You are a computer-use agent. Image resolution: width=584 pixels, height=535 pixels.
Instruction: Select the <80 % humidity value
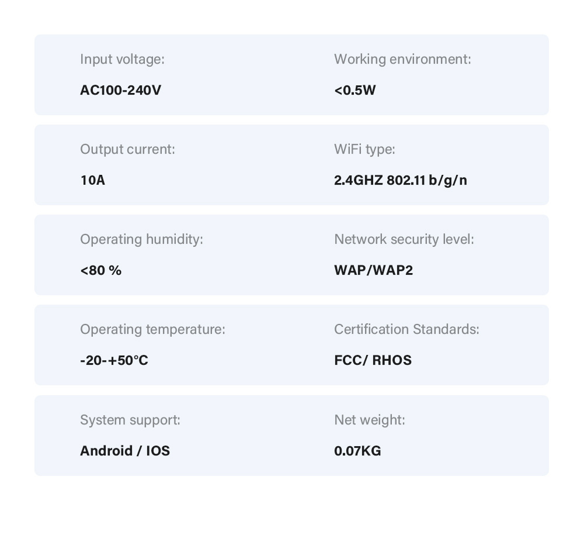(100, 270)
